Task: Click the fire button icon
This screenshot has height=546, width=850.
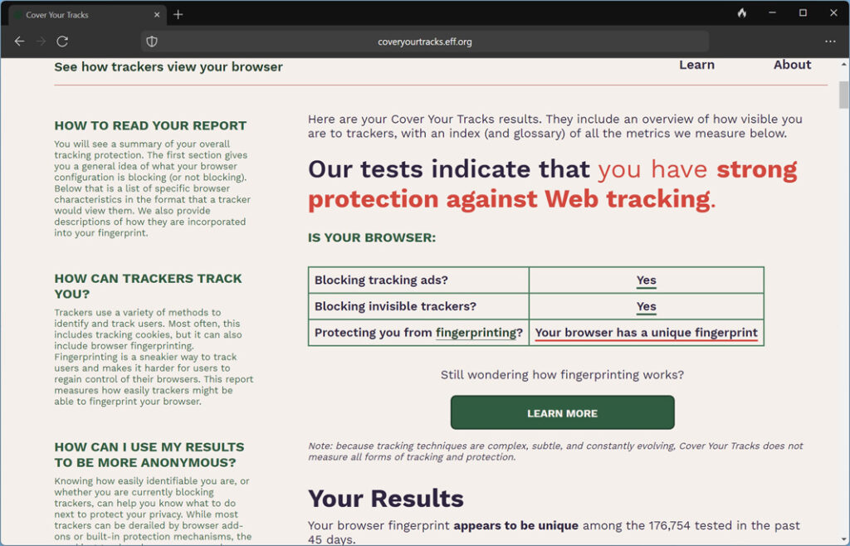Action: (742, 13)
